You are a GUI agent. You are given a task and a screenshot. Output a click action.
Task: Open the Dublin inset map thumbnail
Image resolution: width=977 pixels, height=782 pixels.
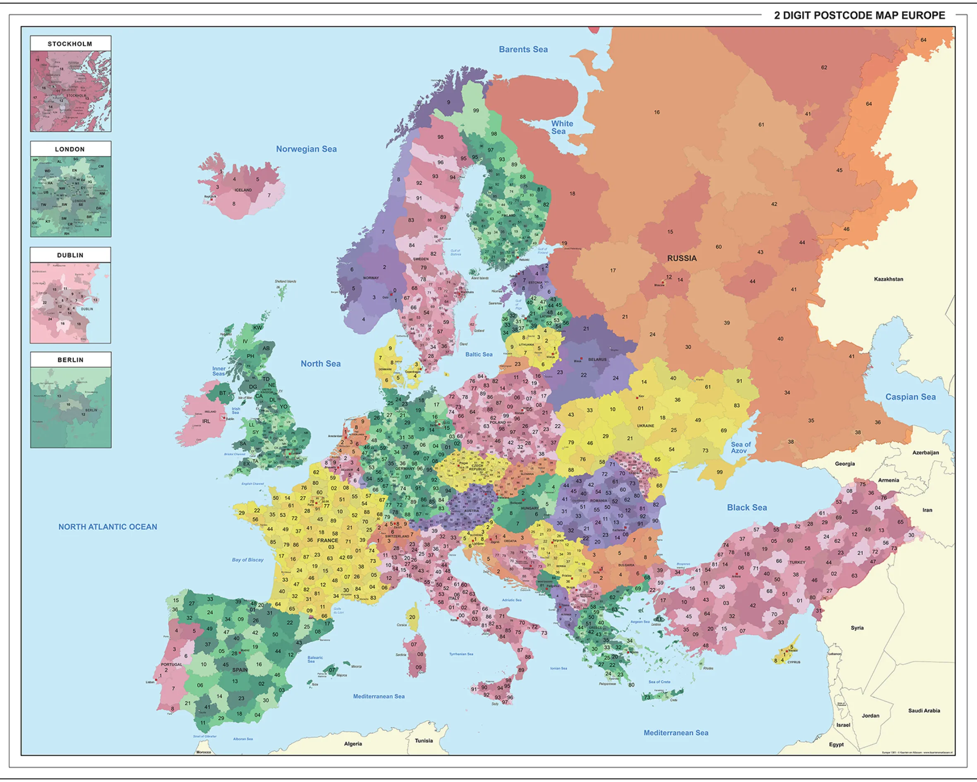click(71, 303)
